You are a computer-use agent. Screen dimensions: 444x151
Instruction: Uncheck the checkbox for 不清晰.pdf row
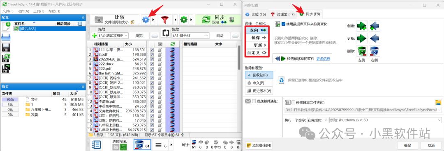tap(152, 101)
